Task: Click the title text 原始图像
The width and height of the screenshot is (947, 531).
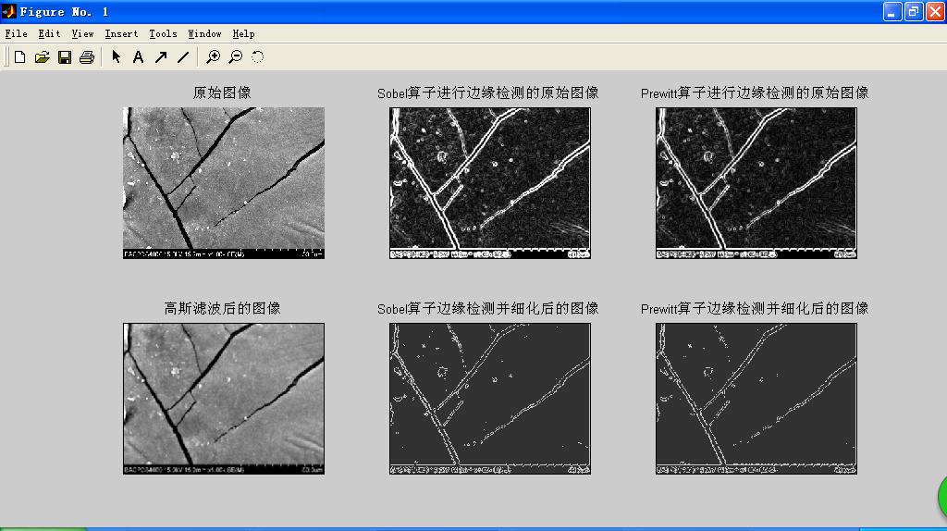Action: (222, 93)
